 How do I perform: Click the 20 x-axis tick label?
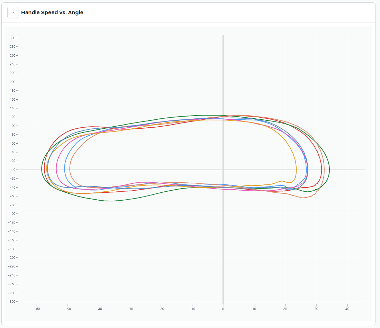pos(285,309)
